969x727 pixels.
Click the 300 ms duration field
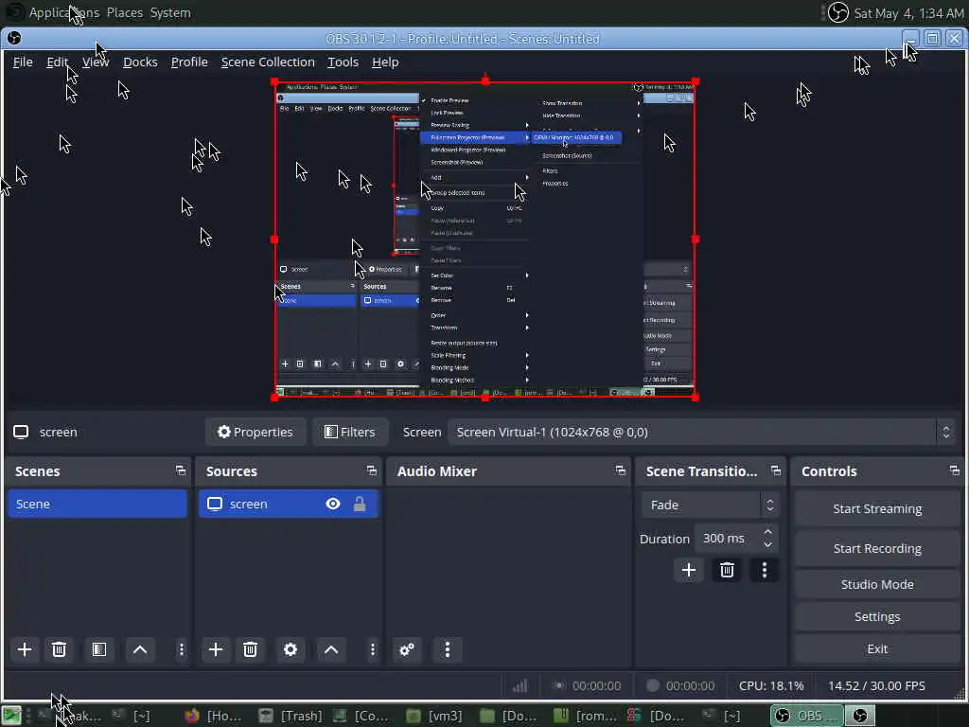(728, 539)
